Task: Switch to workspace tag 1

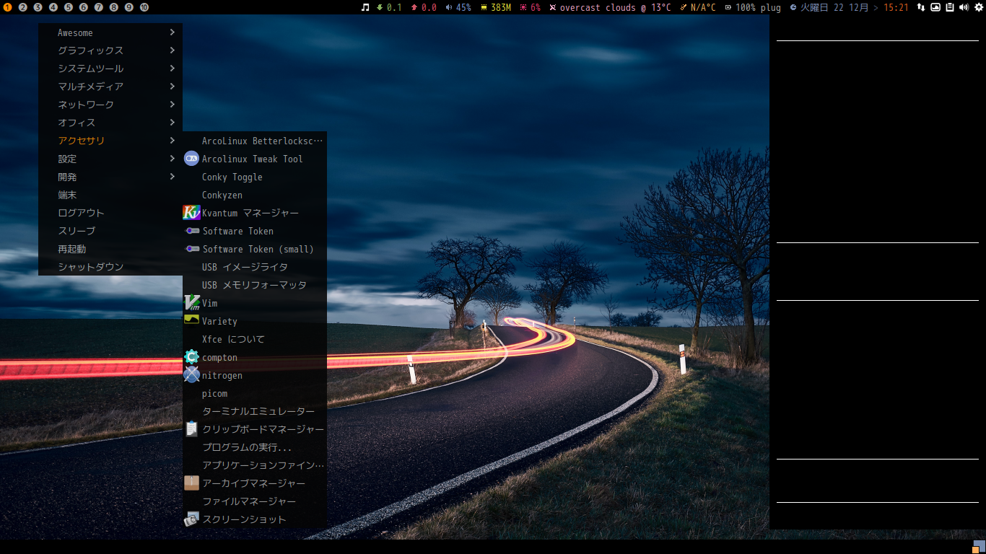Action: [8, 7]
